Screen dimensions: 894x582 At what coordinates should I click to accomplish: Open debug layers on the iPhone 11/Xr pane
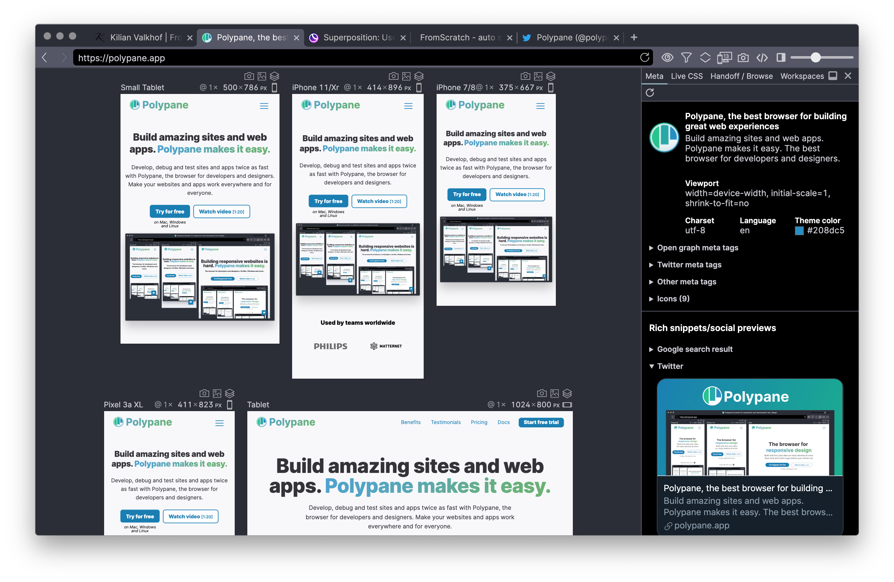pyautogui.click(x=419, y=76)
